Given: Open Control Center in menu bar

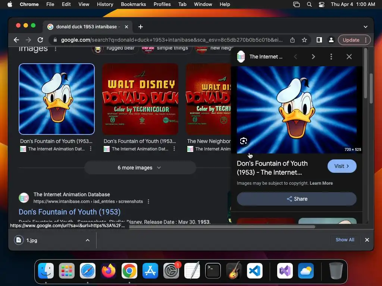Looking at the screenshot, I should coord(322,4).
